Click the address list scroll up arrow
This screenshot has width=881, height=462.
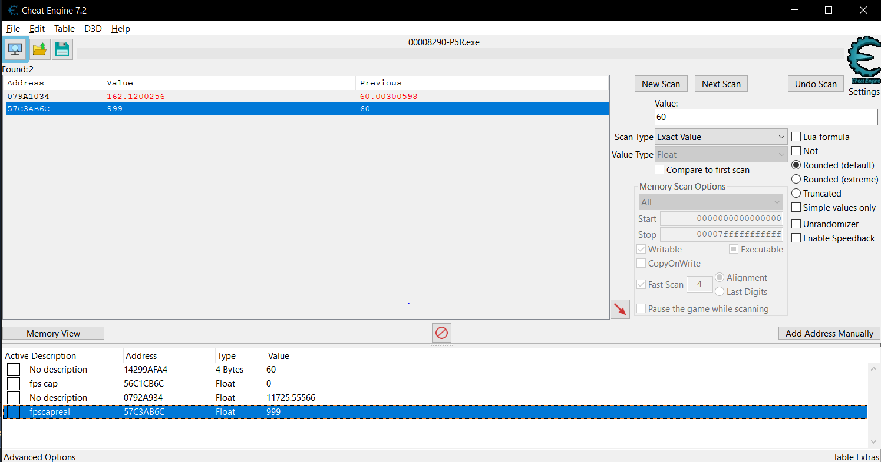pos(874,368)
